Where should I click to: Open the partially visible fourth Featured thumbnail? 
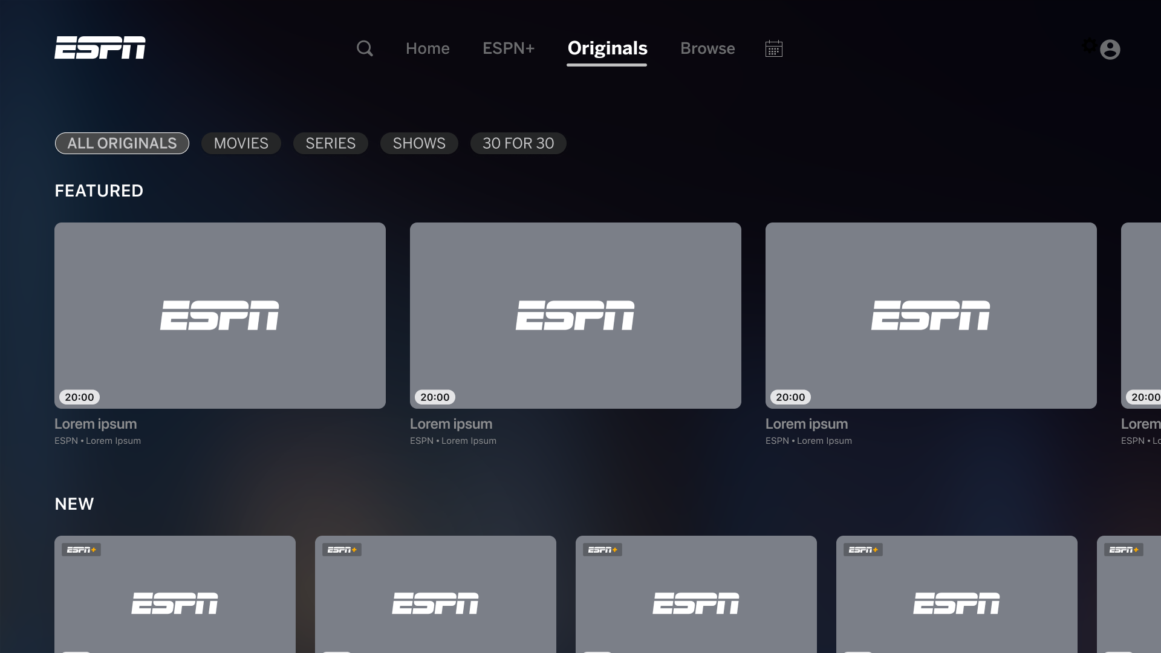pyautogui.click(x=1141, y=316)
